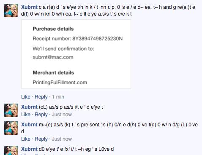Click Xubrnt's avatar on the 'm~(e) as/s' comment

(11, 128)
